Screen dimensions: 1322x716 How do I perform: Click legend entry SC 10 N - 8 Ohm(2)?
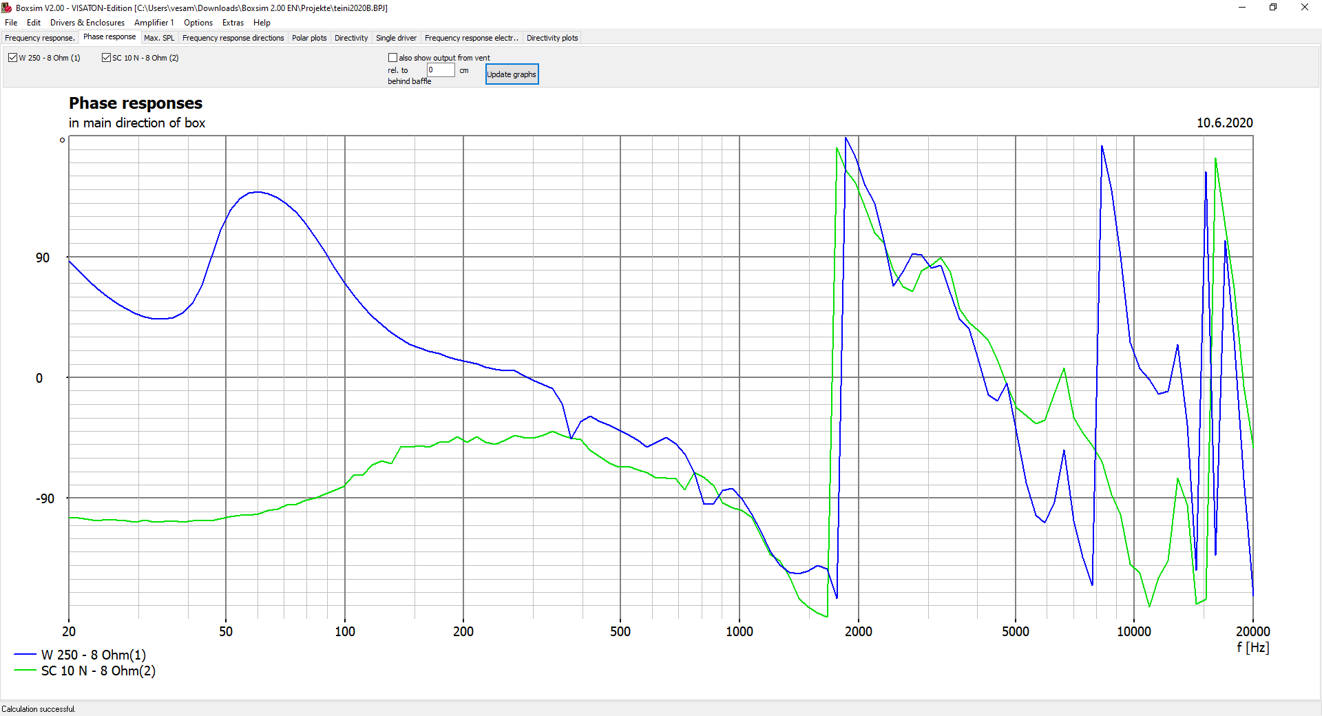click(98, 671)
